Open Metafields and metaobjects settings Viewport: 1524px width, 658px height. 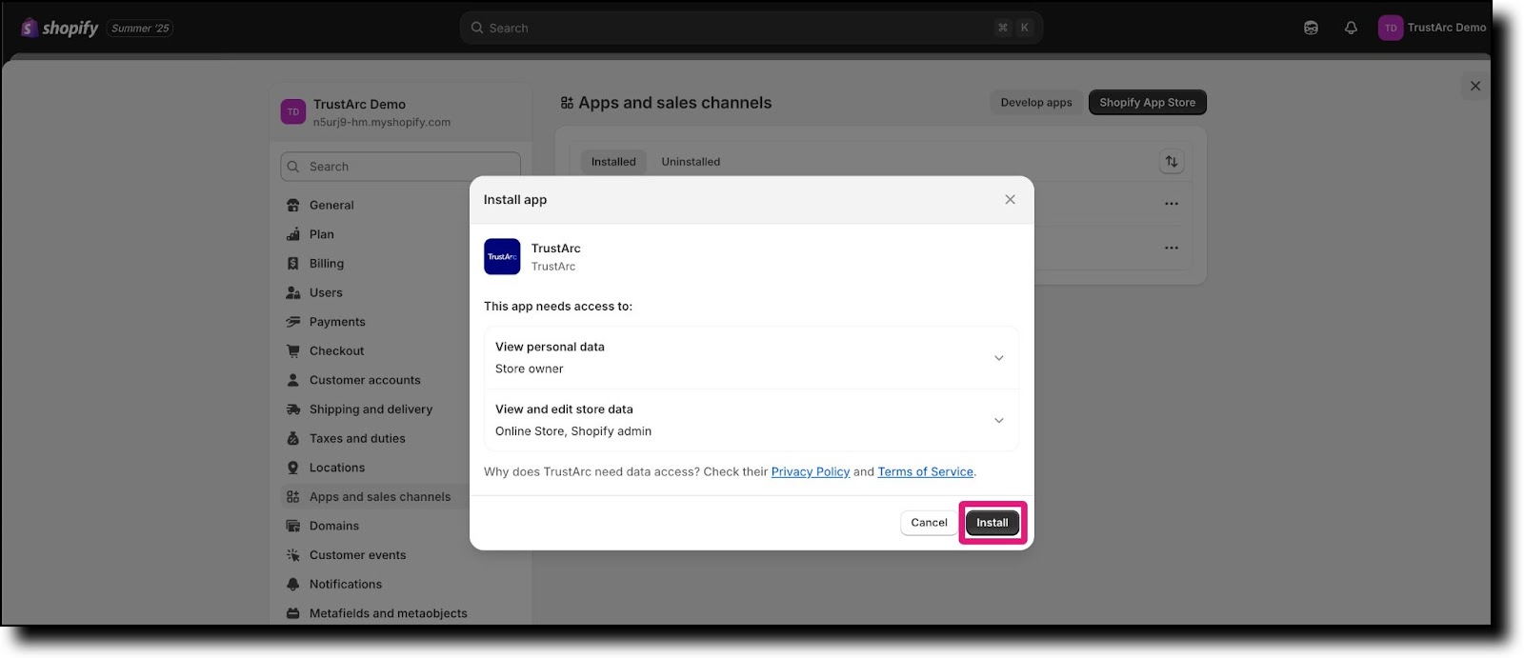[389, 613]
